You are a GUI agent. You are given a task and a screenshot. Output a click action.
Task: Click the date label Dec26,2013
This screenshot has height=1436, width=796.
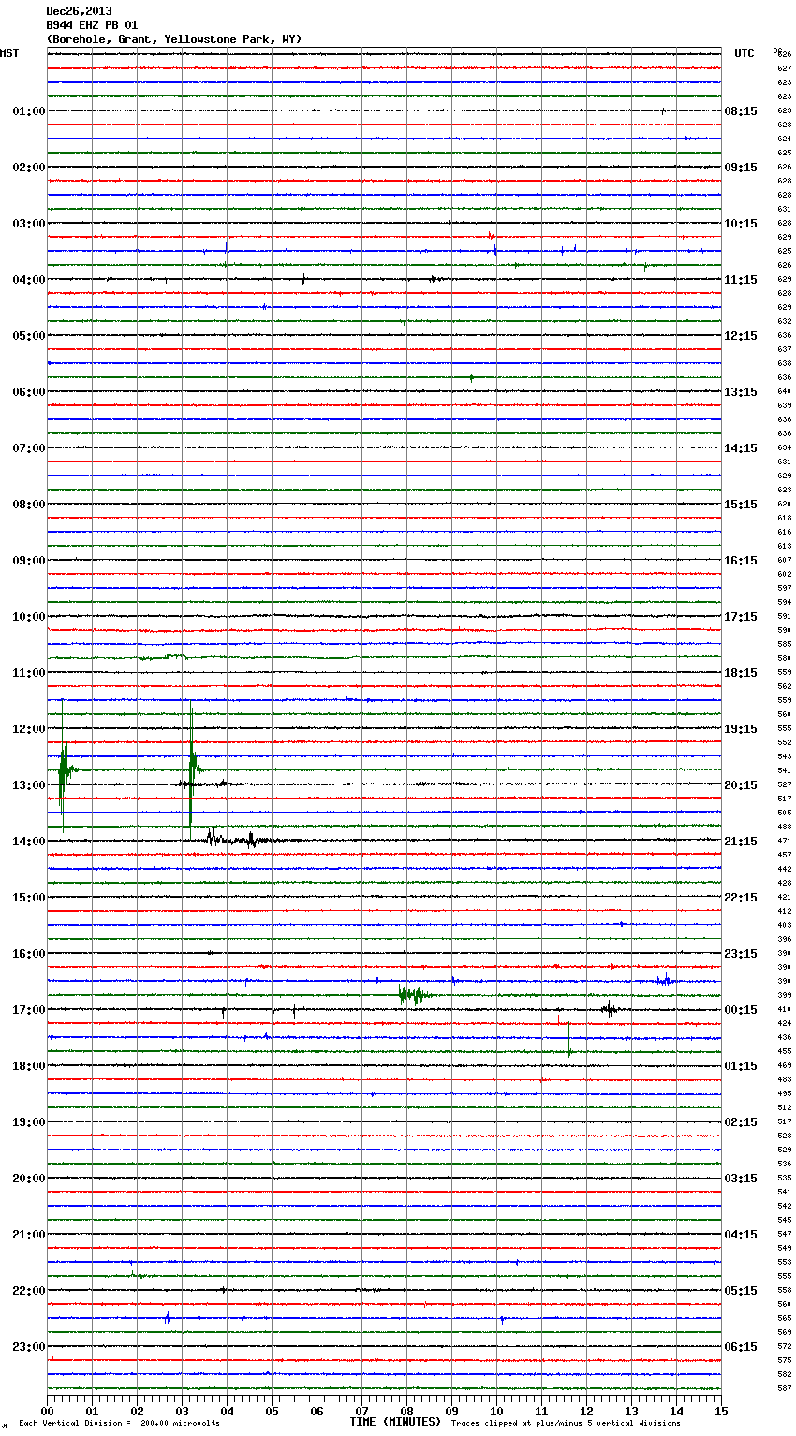[79, 11]
